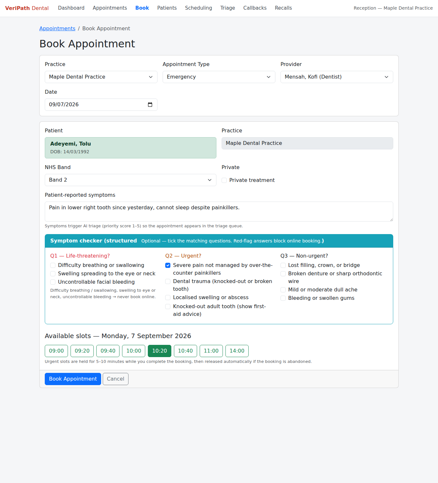
Task: Enable Private treatment checkbox
Action: click(224, 180)
